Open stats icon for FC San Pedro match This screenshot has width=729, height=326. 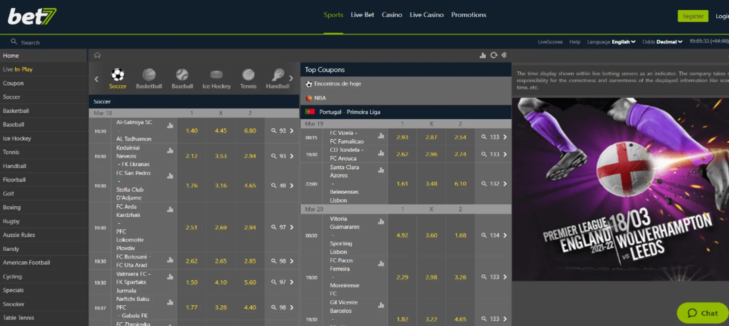tap(170, 176)
